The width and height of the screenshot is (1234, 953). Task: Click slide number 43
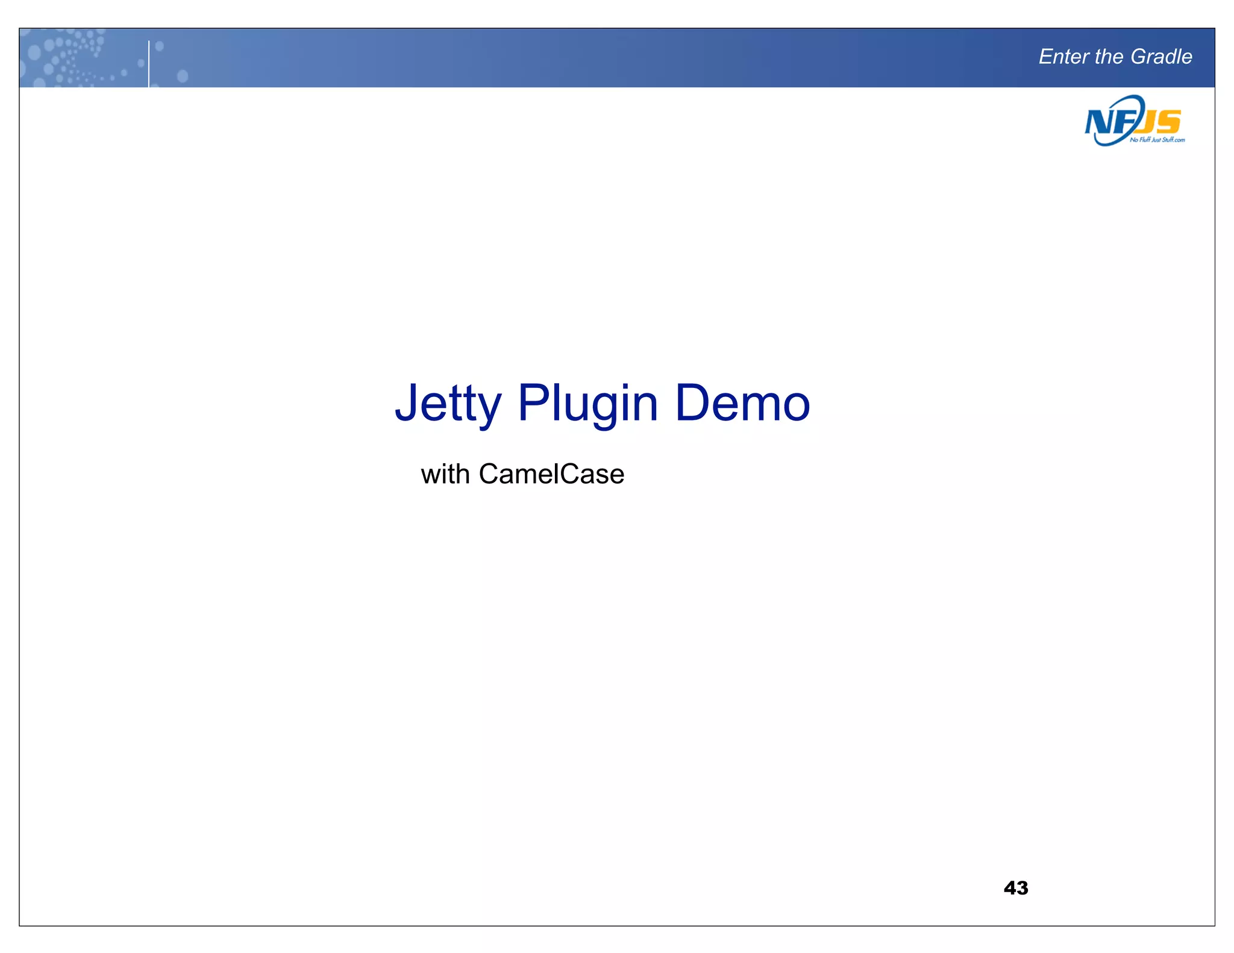coord(1016,888)
